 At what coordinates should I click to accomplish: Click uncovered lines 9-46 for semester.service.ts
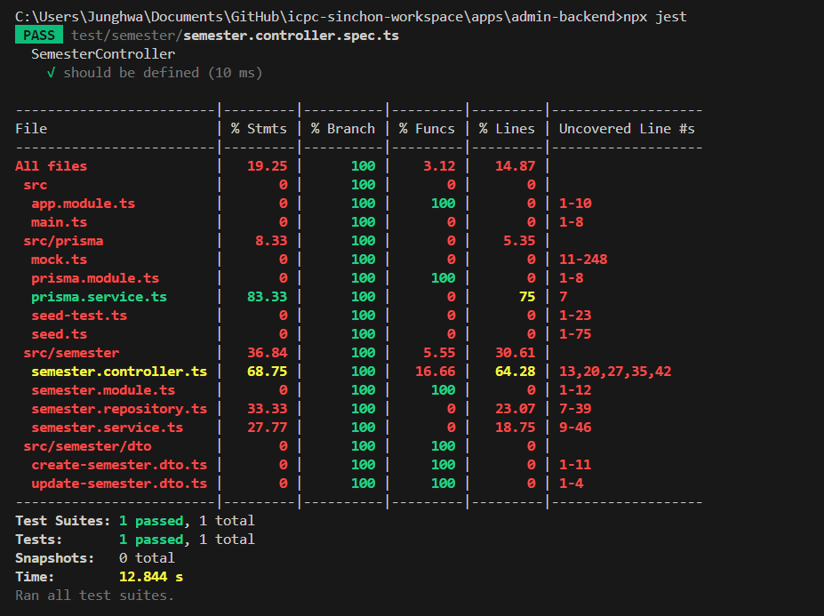coord(575,428)
